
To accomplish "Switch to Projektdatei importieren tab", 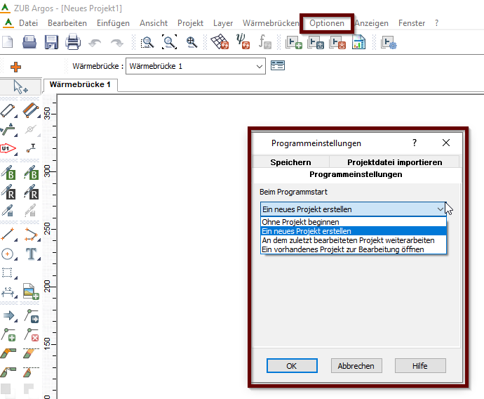I will point(395,162).
